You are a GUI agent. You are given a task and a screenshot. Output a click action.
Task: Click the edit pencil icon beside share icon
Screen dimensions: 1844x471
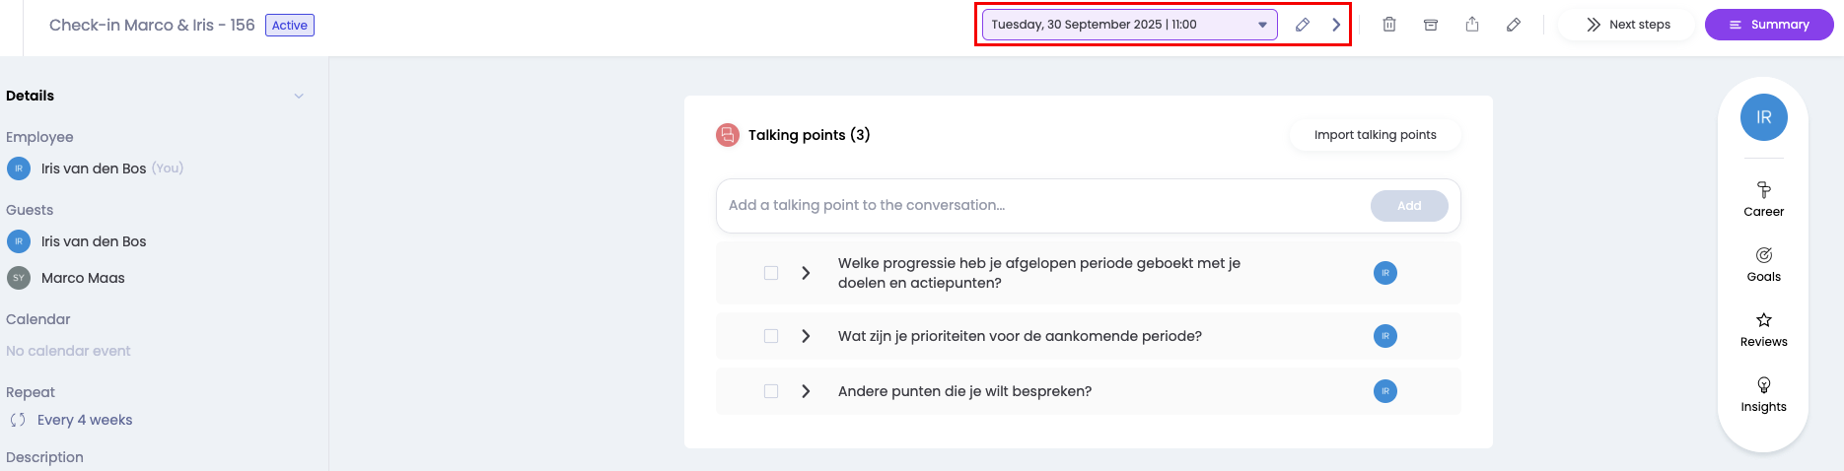[x=1514, y=25]
